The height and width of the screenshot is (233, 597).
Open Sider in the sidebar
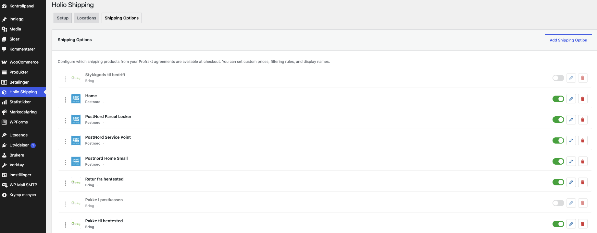click(23, 39)
